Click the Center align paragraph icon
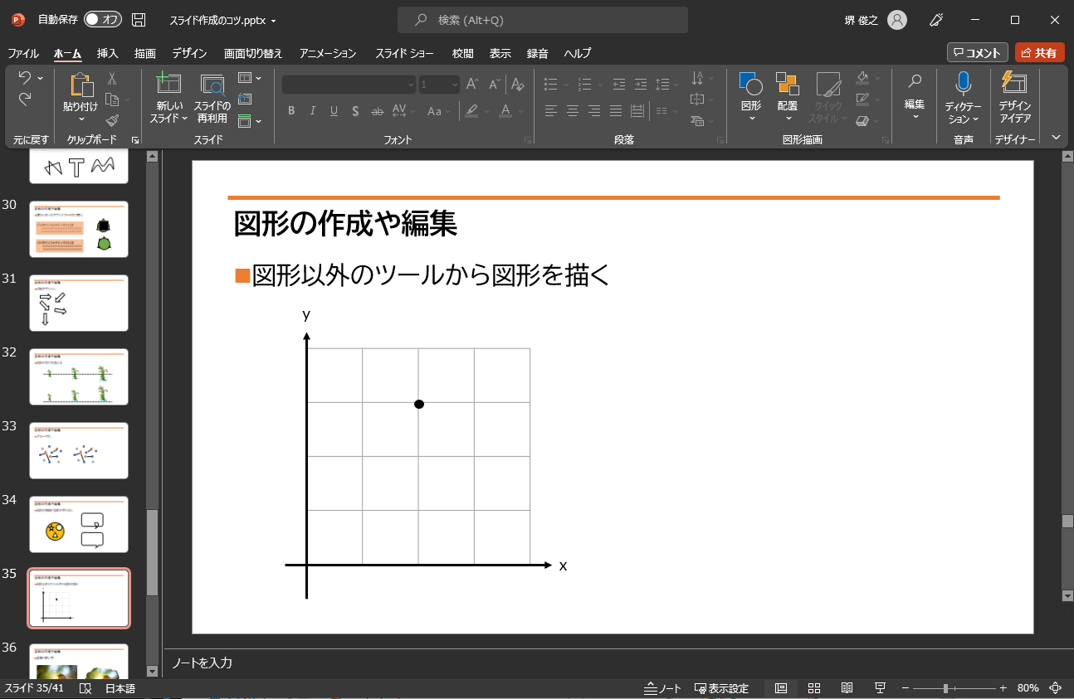 [x=573, y=110]
